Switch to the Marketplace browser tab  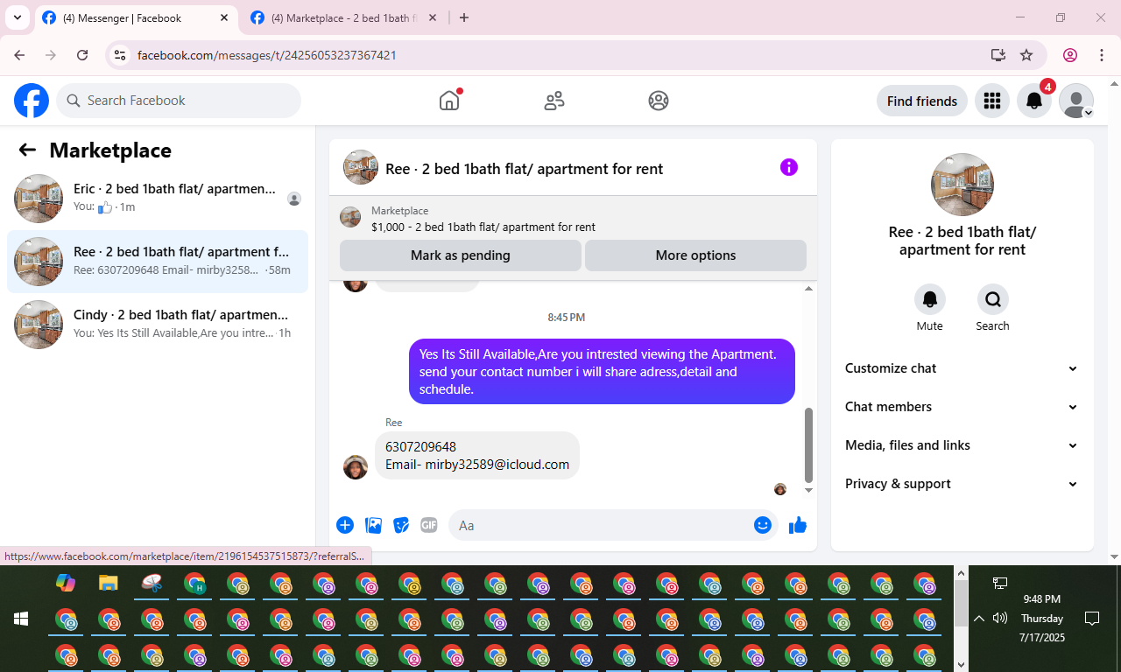[343, 17]
